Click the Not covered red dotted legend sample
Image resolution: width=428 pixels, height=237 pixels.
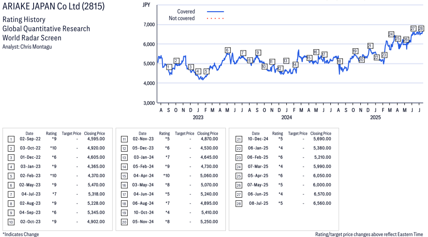216,18
